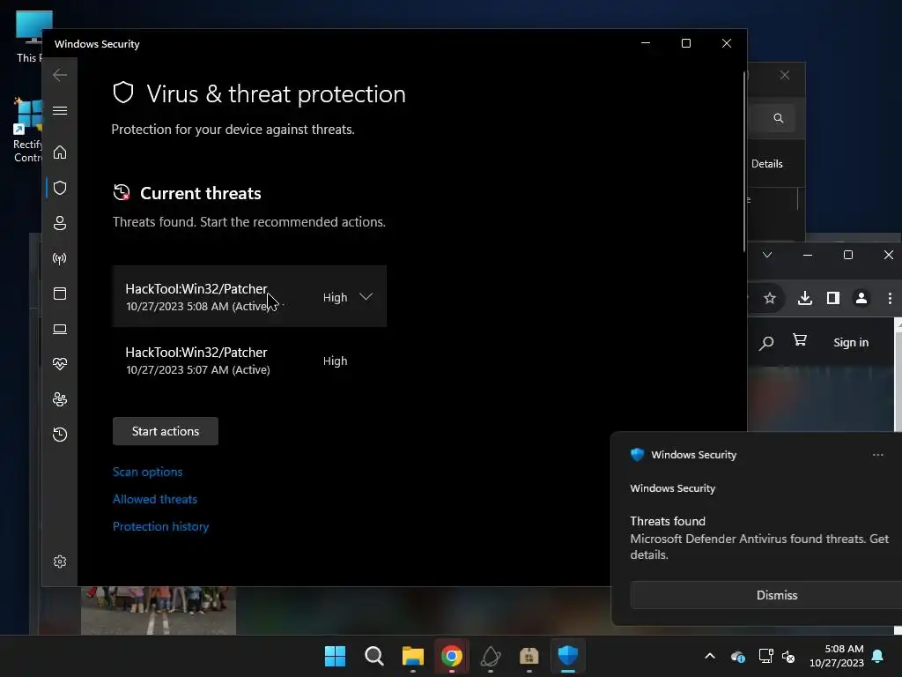Screen dimensions: 902x677
Task: Select Virus & threat protection shield icon
Action: pyautogui.click(x=60, y=188)
